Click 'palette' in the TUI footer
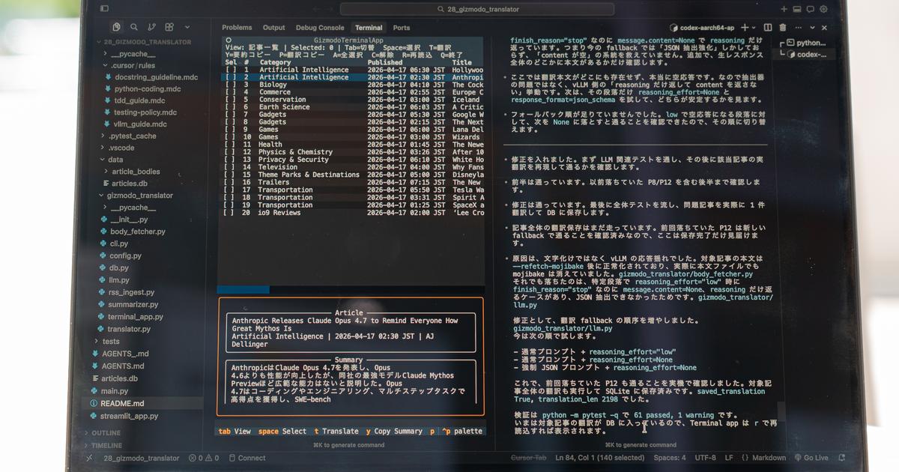The image size is (899, 472). coord(468,431)
